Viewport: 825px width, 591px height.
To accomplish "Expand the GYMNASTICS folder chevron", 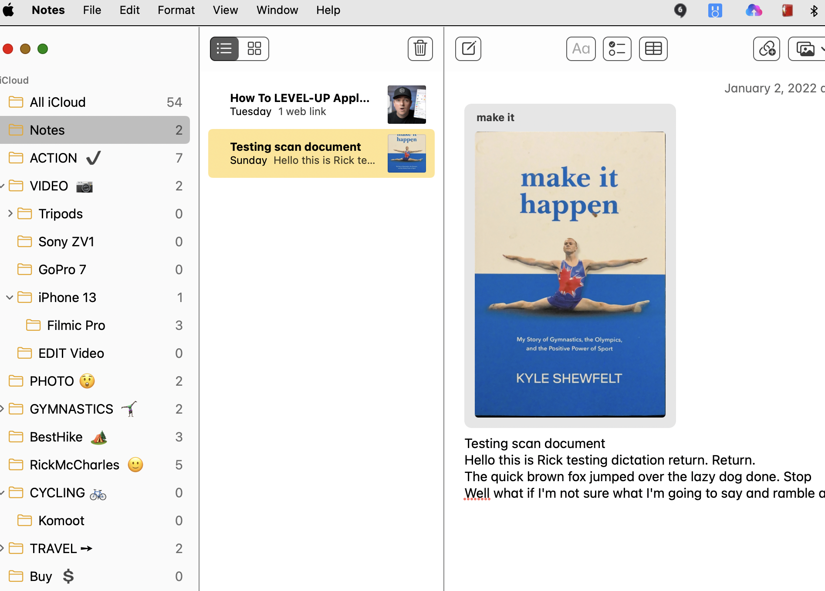I will tap(2, 409).
